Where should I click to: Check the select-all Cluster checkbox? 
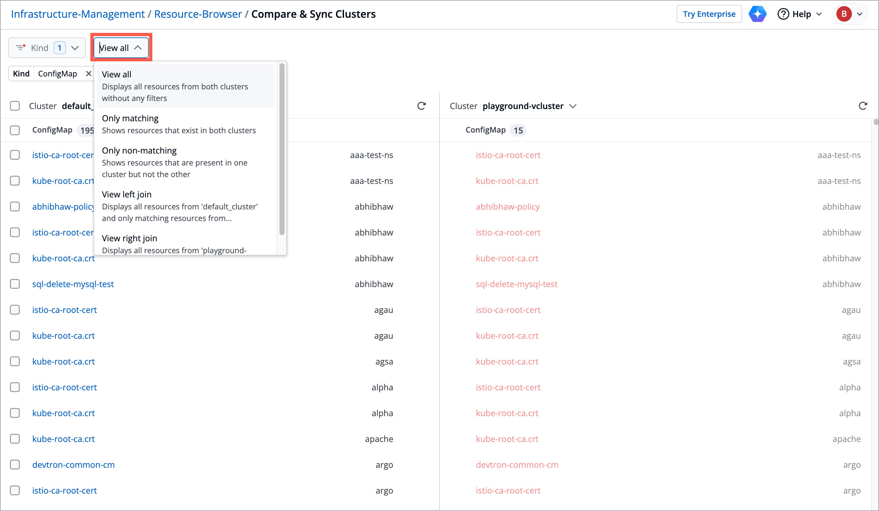15,106
